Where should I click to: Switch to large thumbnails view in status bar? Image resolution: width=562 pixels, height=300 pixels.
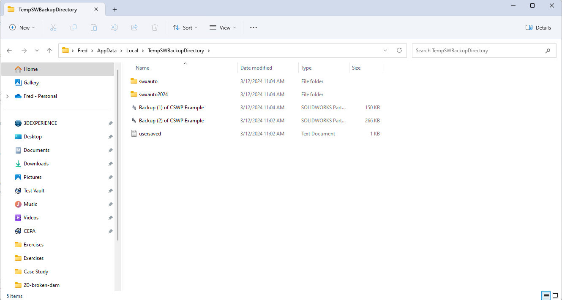tap(555, 296)
